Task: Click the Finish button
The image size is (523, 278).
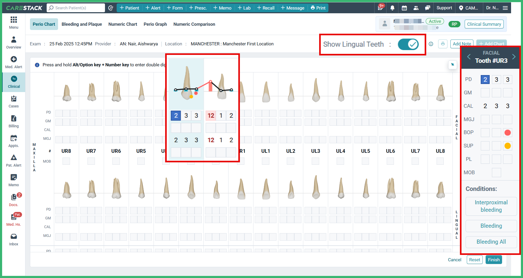Action: [494, 260]
